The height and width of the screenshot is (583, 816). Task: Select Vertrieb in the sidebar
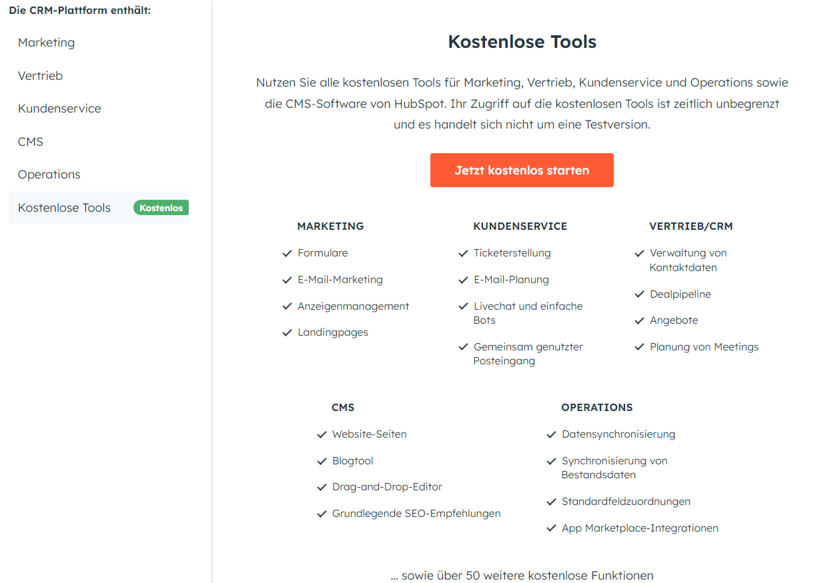(x=41, y=76)
